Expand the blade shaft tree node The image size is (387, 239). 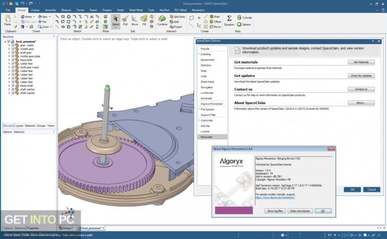(10, 86)
